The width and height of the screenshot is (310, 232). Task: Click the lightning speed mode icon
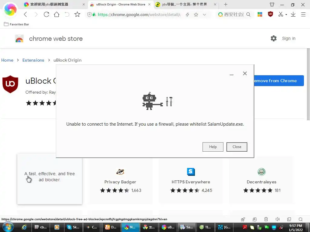pyautogui.click(x=187, y=14)
